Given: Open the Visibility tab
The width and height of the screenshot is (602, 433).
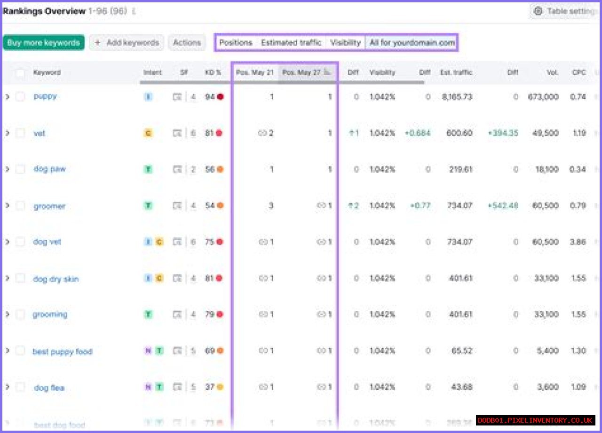Looking at the screenshot, I should pos(346,42).
